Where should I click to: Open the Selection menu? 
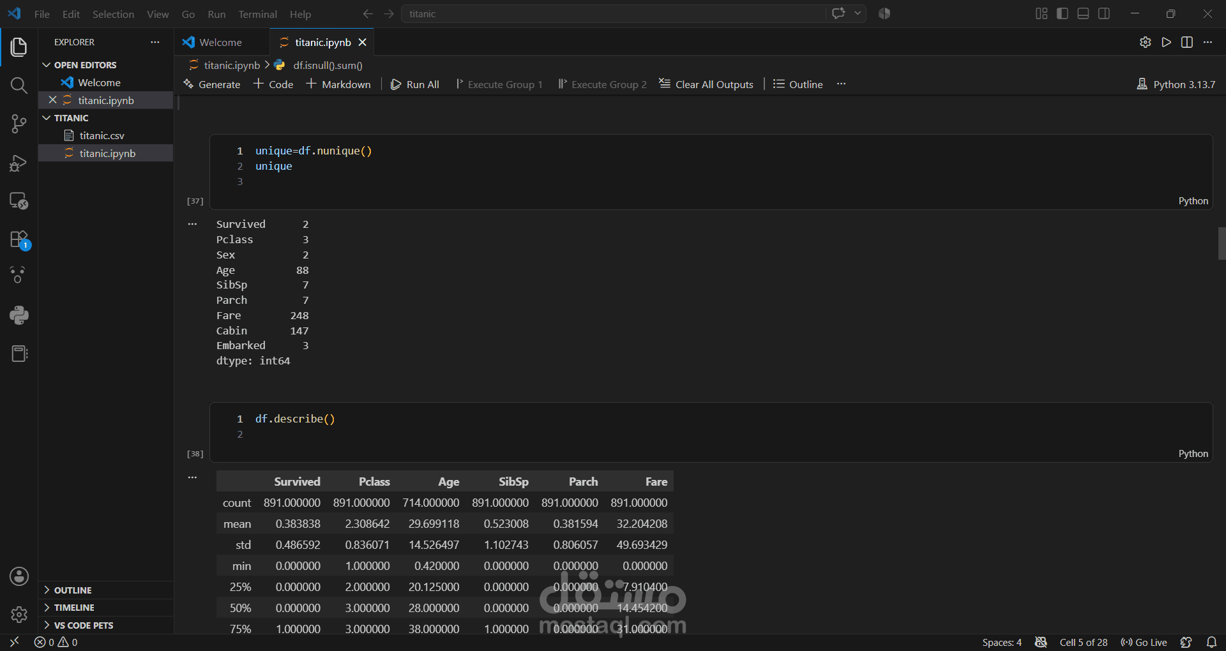(x=113, y=14)
